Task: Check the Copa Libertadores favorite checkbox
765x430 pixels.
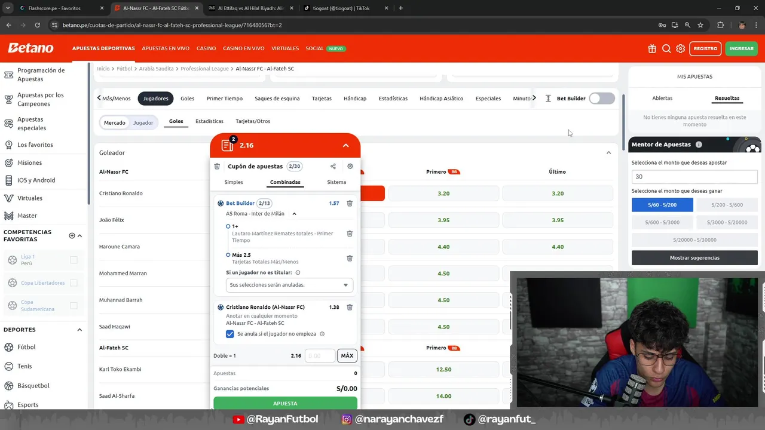Action: pyautogui.click(x=74, y=282)
